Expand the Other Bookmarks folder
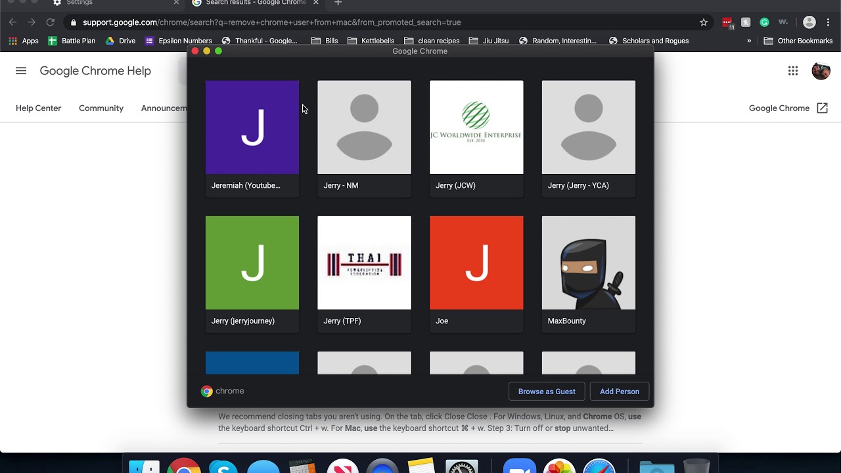The image size is (841, 473). (798, 41)
